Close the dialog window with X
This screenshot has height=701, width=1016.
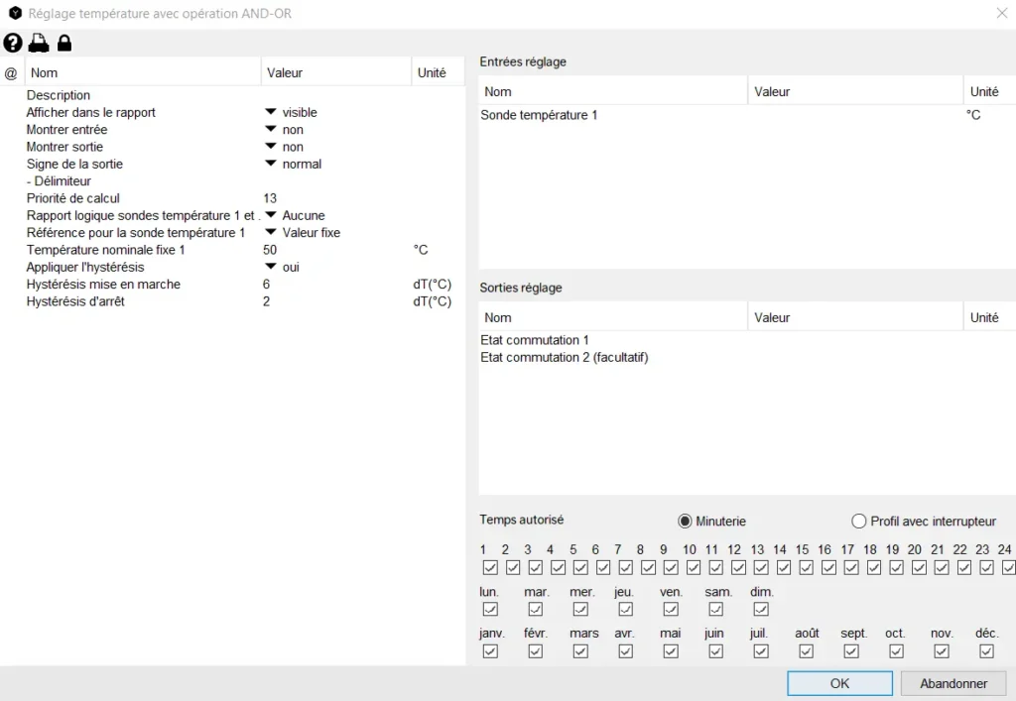tap(1000, 14)
